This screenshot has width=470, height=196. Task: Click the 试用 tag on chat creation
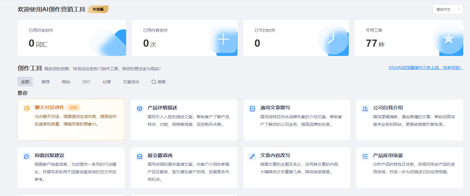(73, 107)
